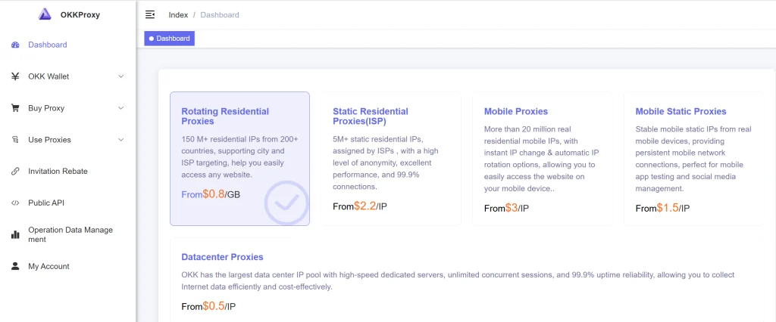776x322 pixels.
Task: Collapse the sidebar using the hamburger toggle
Action: point(150,14)
